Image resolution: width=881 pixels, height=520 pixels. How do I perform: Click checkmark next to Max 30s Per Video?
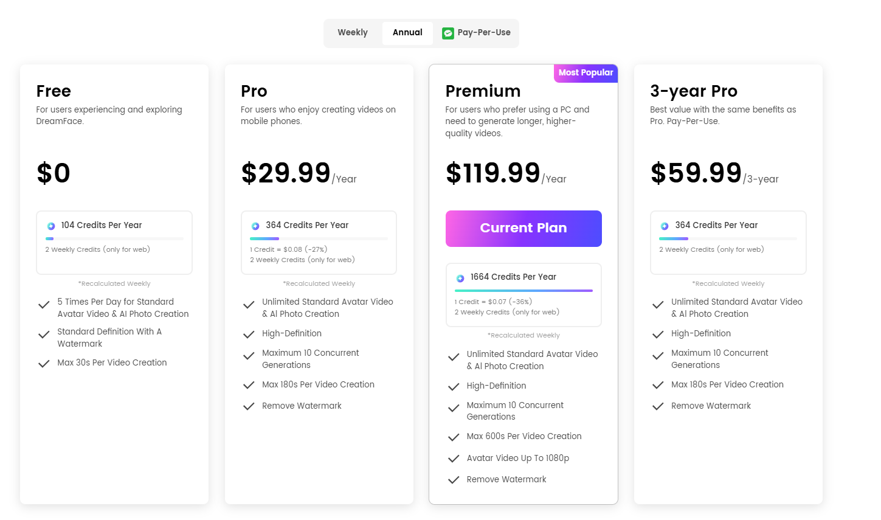click(x=44, y=364)
